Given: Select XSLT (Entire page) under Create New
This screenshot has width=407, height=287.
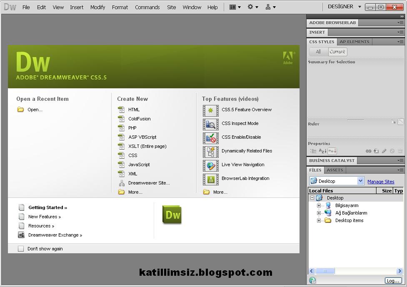Looking at the screenshot, I should [147, 146].
